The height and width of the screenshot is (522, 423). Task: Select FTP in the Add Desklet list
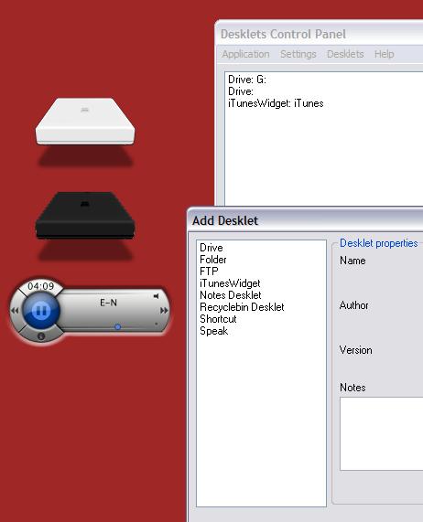pyautogui.click(x=209, y=272)
